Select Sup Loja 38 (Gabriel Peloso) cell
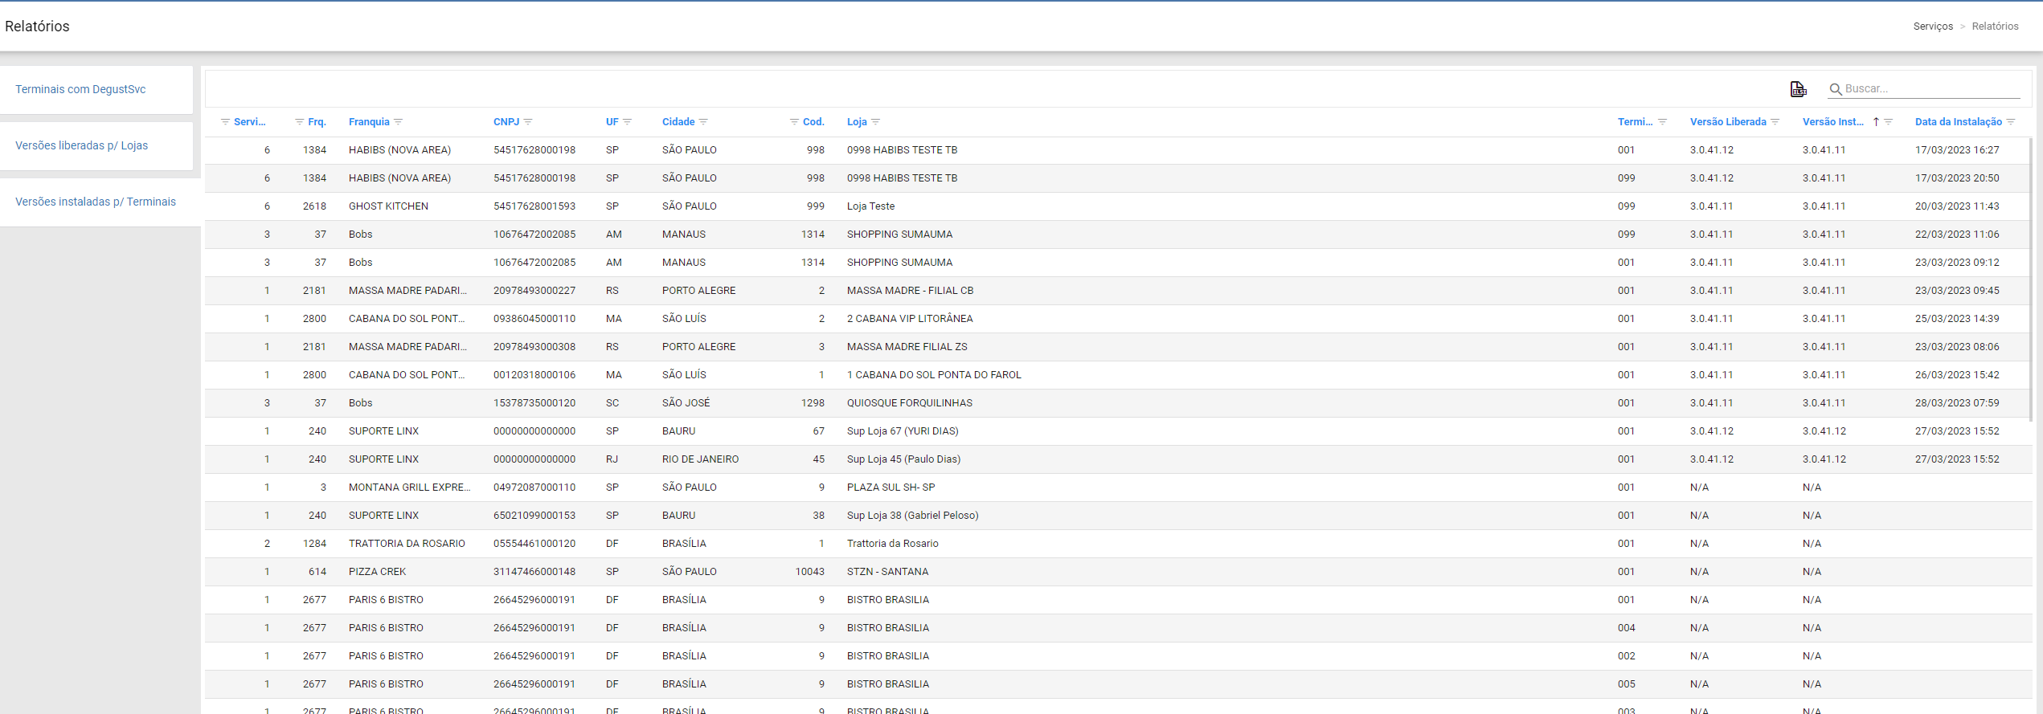The height and width of the screenshot is (714, 2043). click(912, 516)
